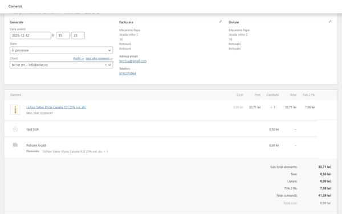The image size is (342, 214).
Task: Click the product tax value 7,08 lei
Action: pos(310,107)
